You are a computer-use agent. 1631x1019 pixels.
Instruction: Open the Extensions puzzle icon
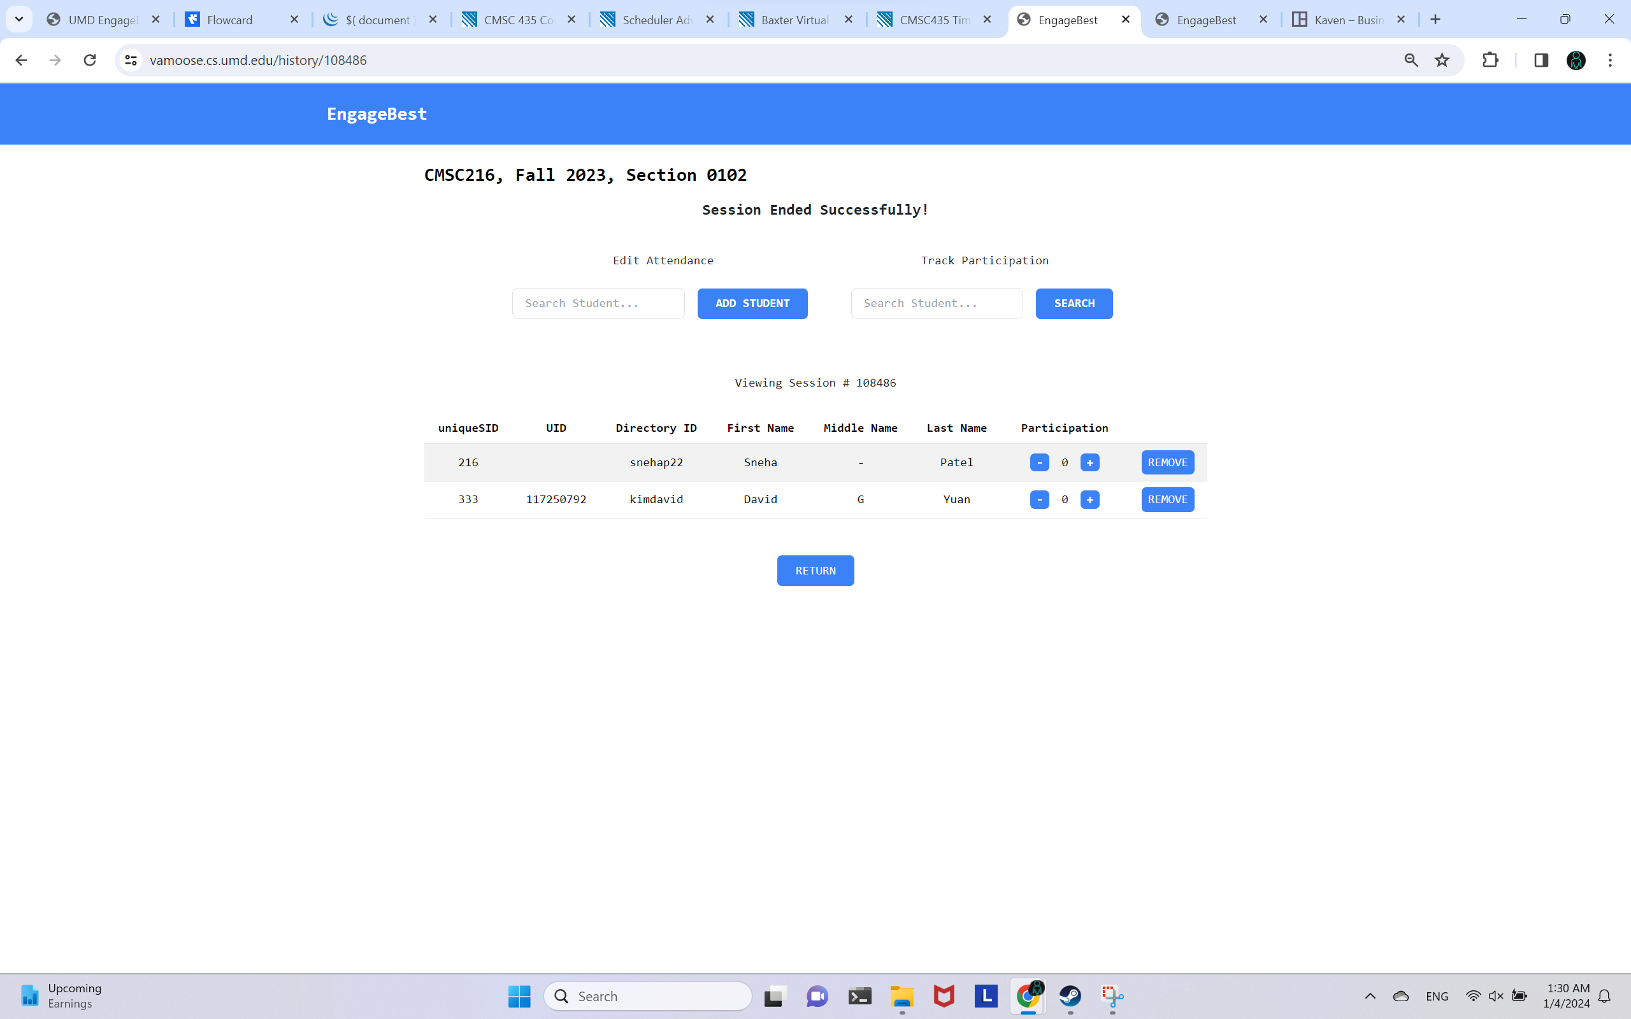point(1490,61)
